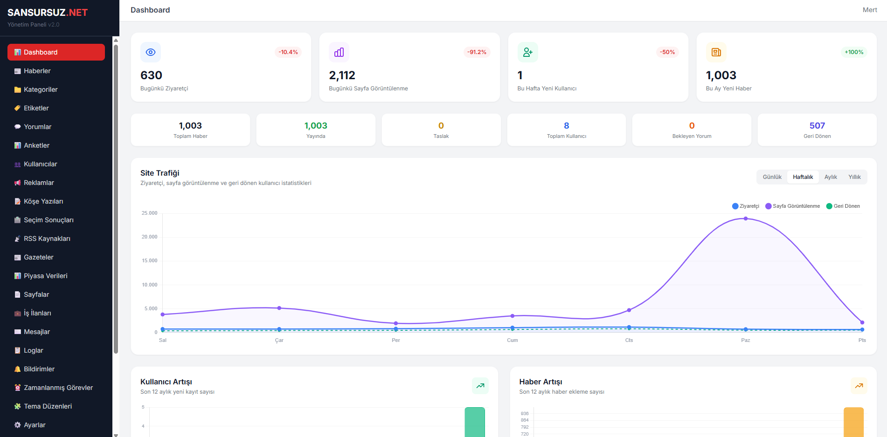The height and width of the screenshot is (437, 887).
Task: Click the Toplam Kullanıcı stat card
Action: point(567,130)
